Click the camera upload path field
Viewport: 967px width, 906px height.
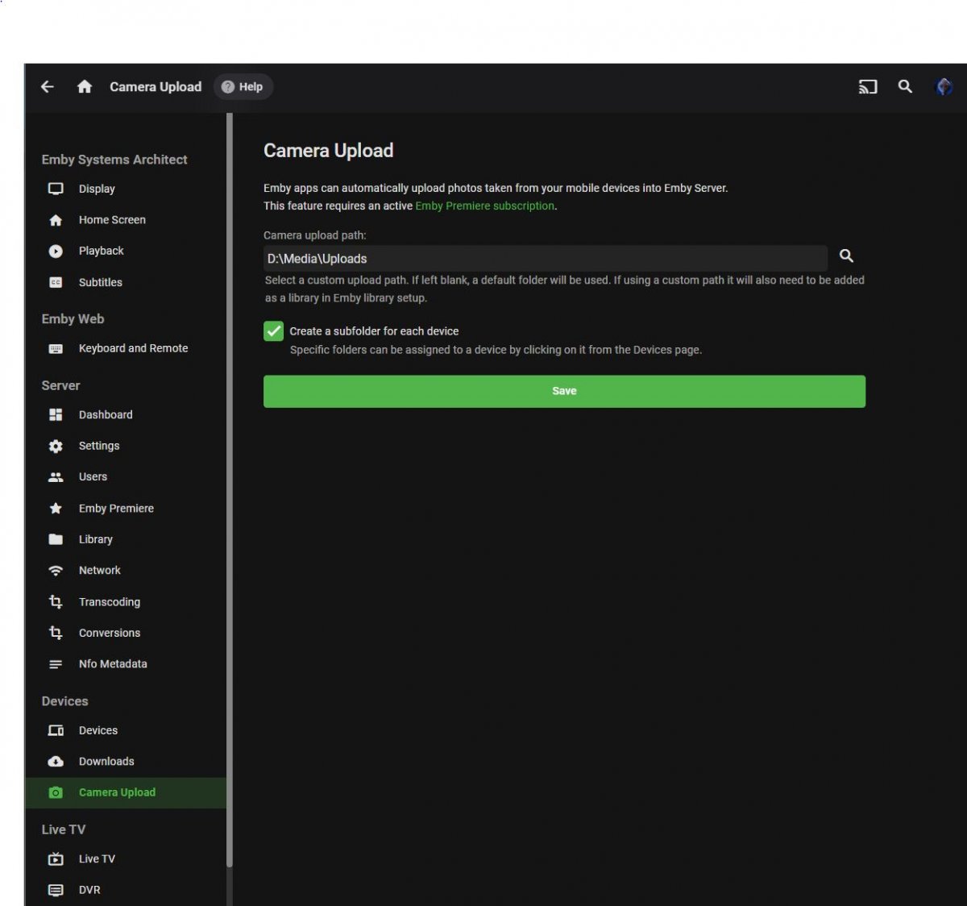(545, 259)
